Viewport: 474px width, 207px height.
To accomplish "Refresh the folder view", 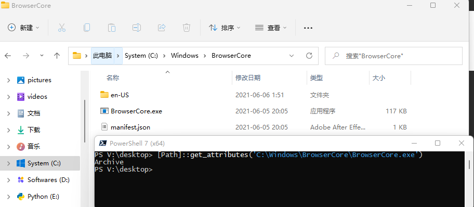I will 309,56.
